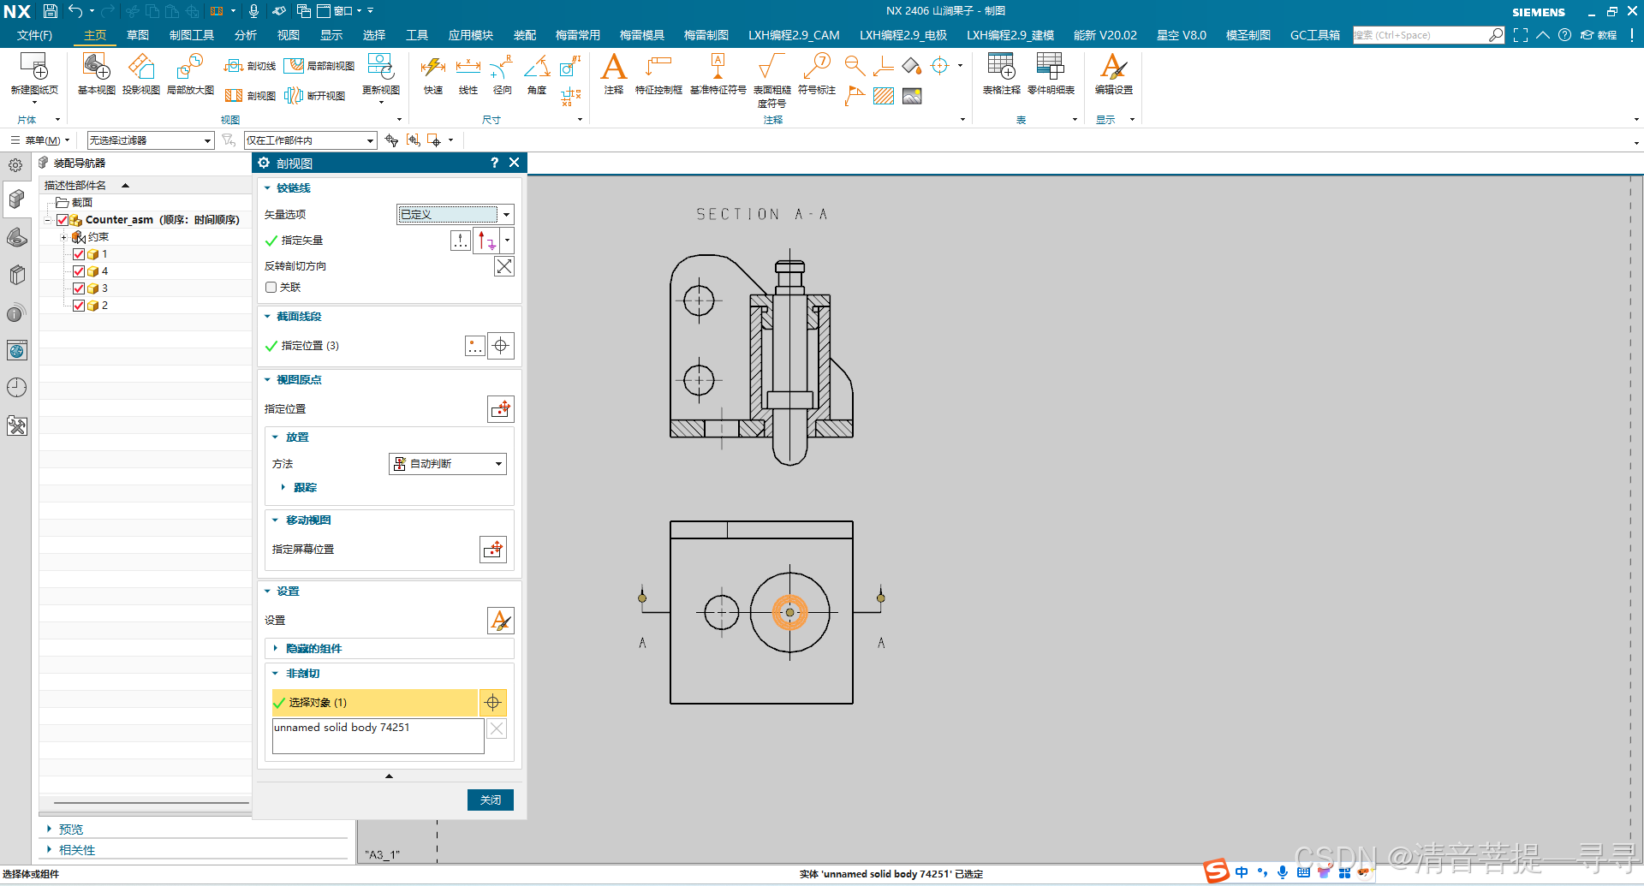Uncheck component 2 in the navigator

pos(79,306)
